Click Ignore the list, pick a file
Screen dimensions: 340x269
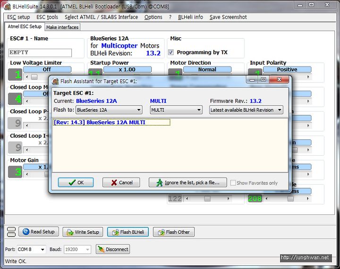pos(188,183)
